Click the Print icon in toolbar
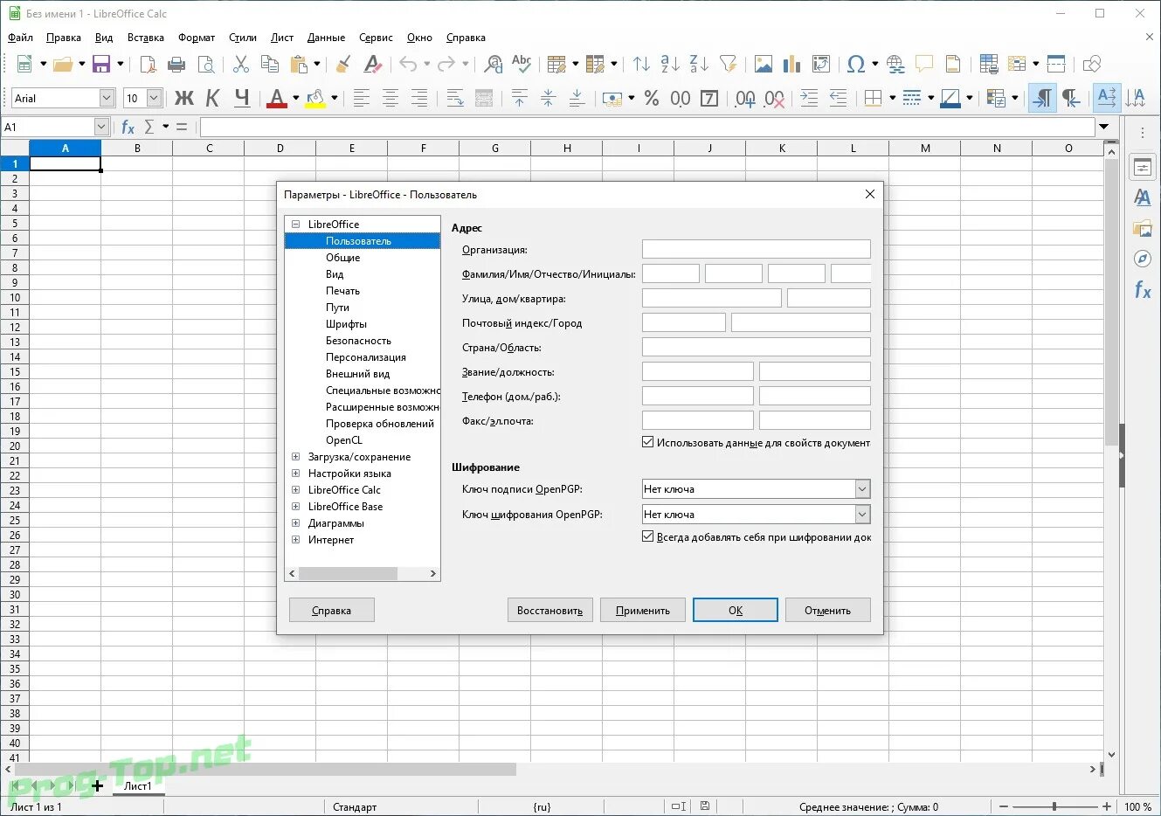1161x816 pixels. [x=176, y=64]
